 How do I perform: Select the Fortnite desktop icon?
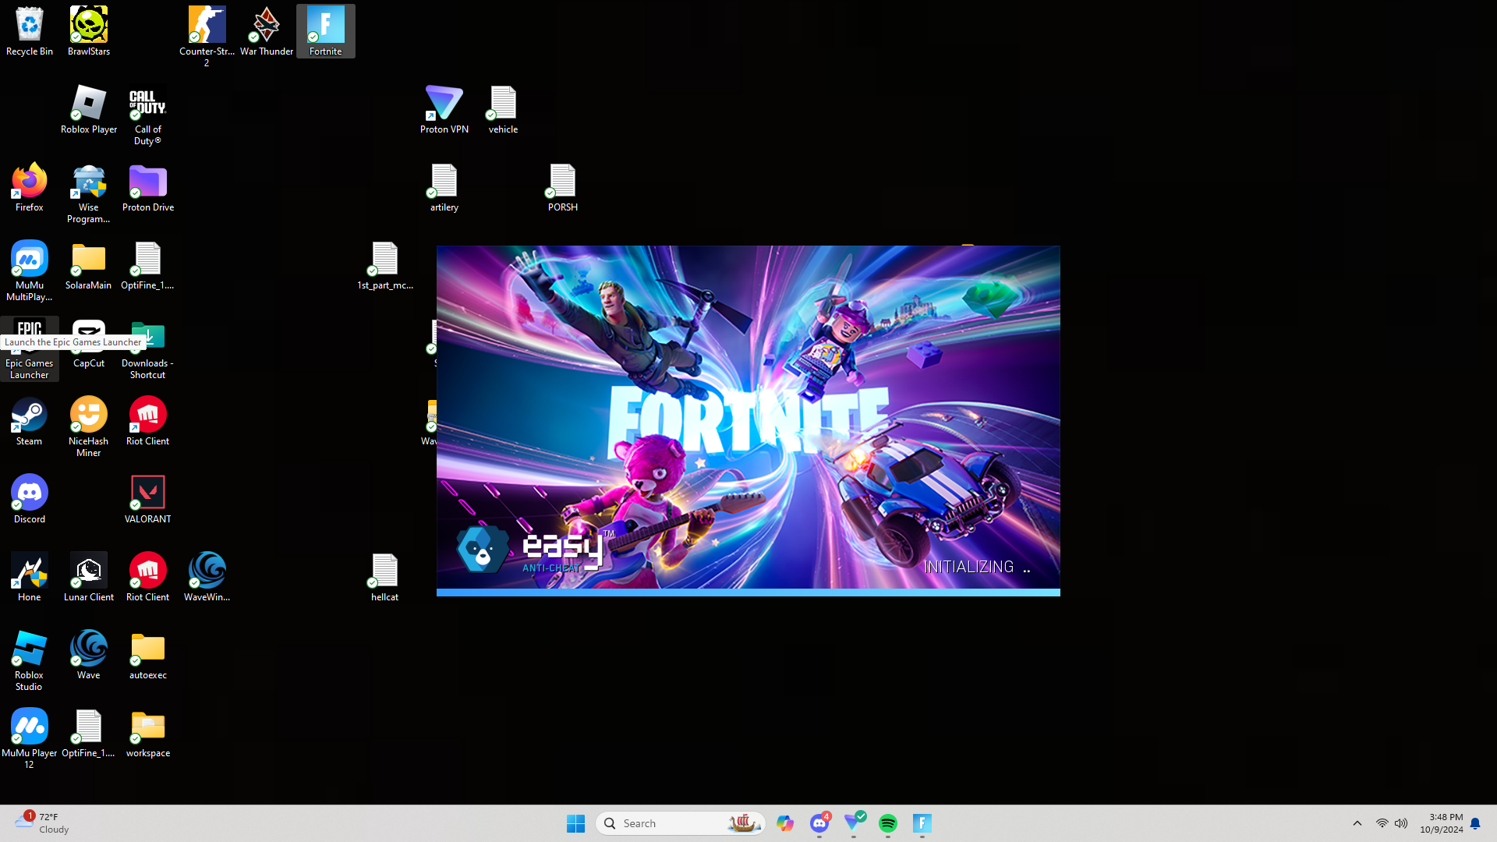coord(326,26)
